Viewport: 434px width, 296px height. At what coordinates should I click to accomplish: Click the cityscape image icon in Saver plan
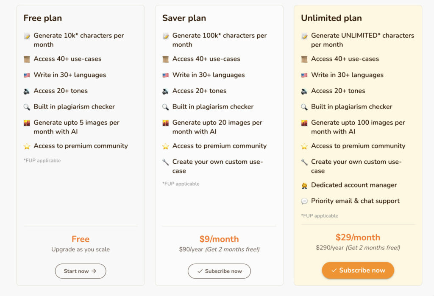click(x=166, y=123)
